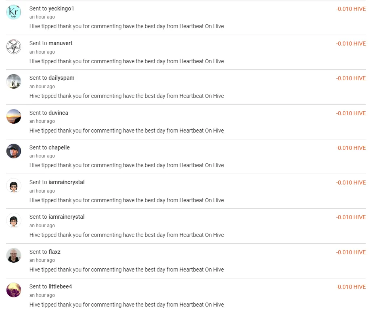The image size is (371, 309).
Task: Select the chapelle username link
Action: tap(59, 147)
